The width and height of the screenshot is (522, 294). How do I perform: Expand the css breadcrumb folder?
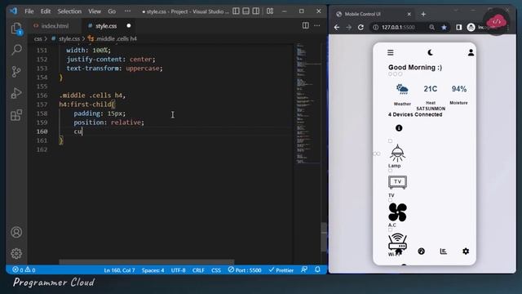pyautogui.click(x=38, y=38)
